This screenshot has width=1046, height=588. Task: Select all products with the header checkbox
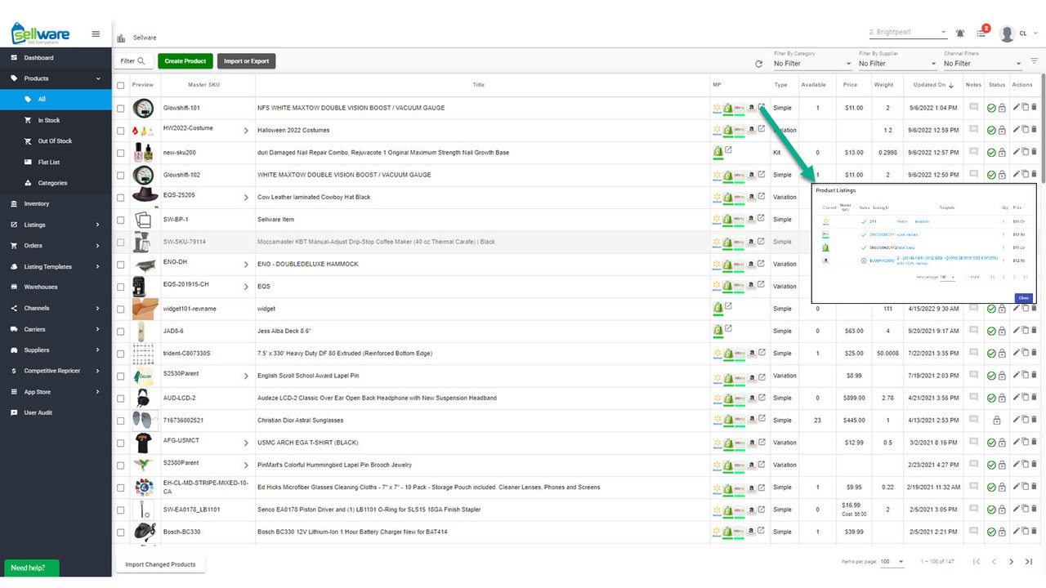coord(119,84)
